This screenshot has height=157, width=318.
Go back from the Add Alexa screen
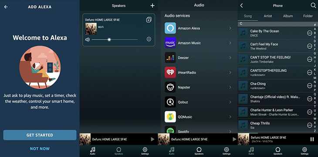tap(6, 7)
